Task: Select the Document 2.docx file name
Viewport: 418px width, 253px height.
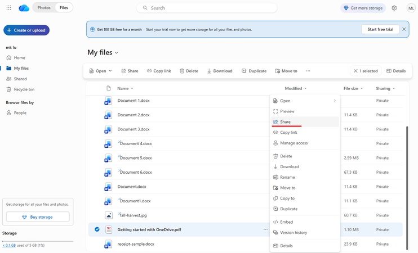Action: point(134,115)
